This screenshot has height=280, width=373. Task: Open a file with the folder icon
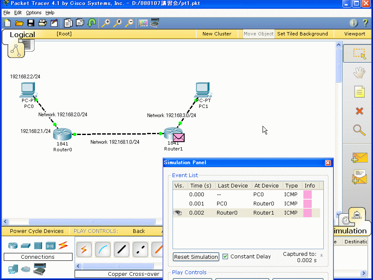[19, 23]
